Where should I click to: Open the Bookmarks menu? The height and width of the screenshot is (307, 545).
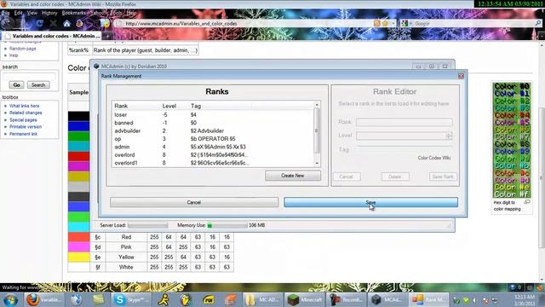[x=74, y=13]
